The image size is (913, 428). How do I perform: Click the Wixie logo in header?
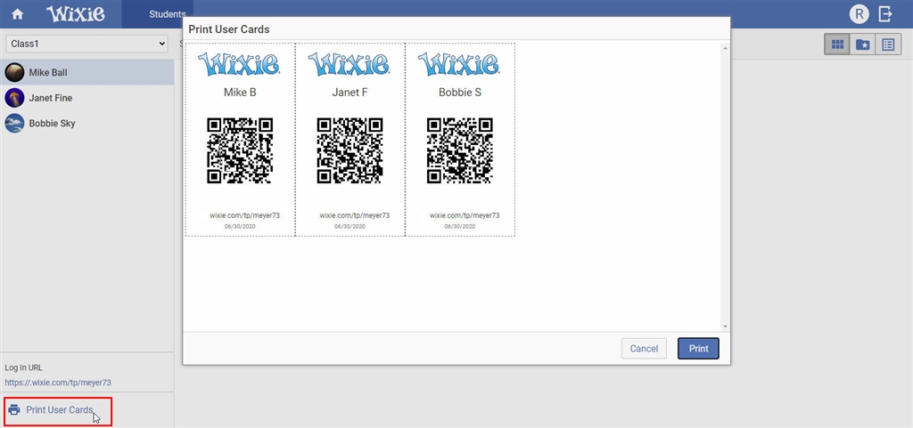pos(76,14)
